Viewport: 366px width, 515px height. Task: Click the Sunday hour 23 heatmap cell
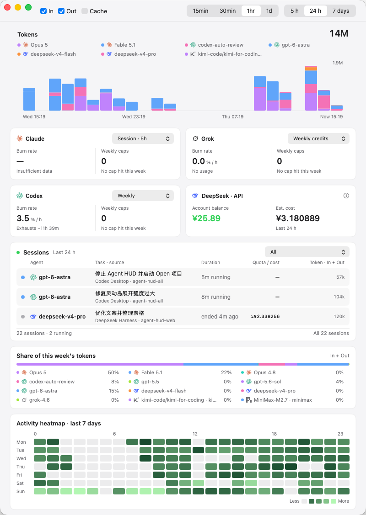(x=344, y=491)
